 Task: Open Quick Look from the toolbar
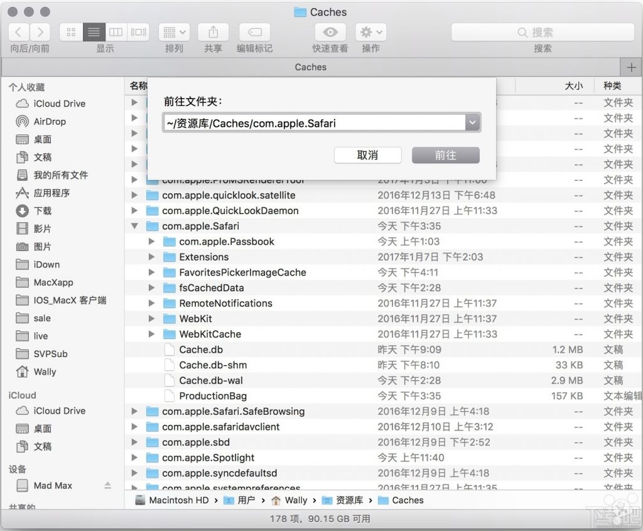click(330, 32)
